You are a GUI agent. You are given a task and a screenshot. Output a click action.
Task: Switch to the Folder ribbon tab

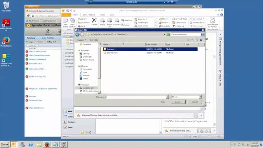pos(102,15)
